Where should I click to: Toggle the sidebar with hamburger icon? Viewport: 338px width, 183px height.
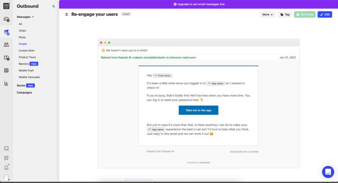[67, 15]
